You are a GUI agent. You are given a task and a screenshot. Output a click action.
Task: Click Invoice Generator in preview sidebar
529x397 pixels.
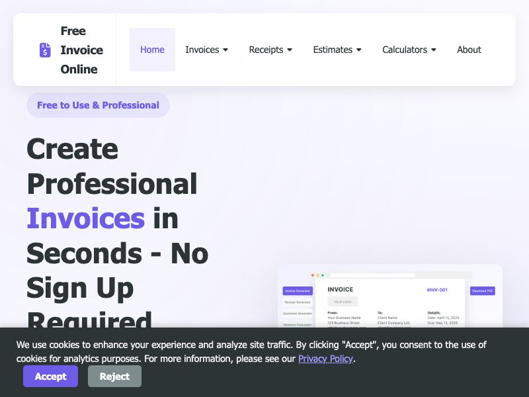click(x=298, y=291)
